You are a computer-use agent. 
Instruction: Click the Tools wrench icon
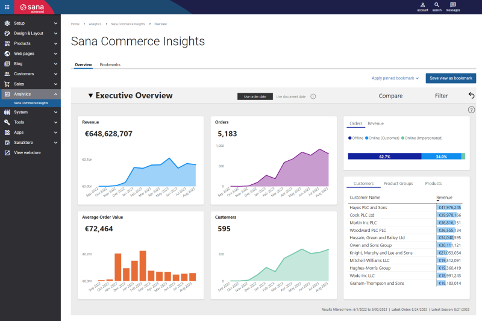(7, 122)
